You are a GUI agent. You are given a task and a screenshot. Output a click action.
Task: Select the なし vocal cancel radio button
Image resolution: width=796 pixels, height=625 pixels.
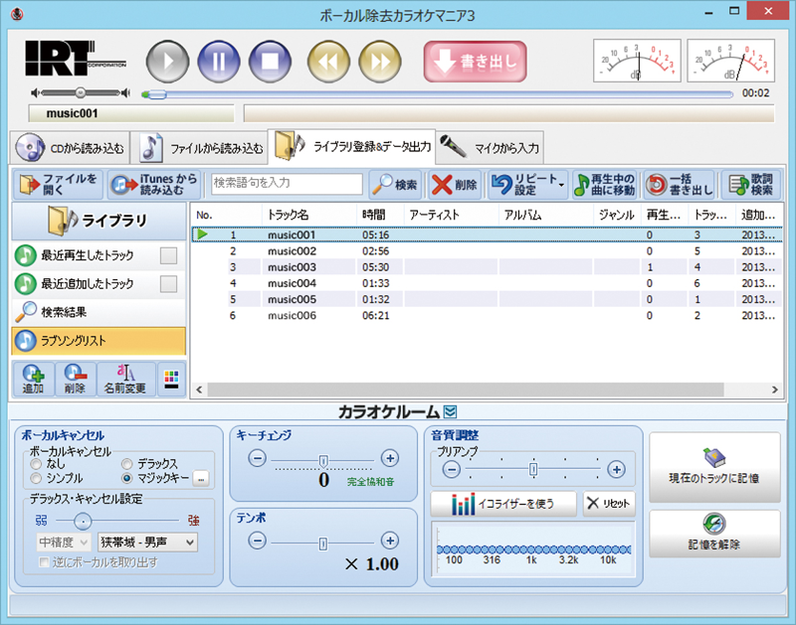click(37, 464)
